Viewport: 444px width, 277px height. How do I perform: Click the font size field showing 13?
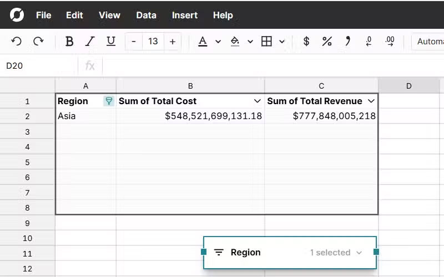point(153,42)
